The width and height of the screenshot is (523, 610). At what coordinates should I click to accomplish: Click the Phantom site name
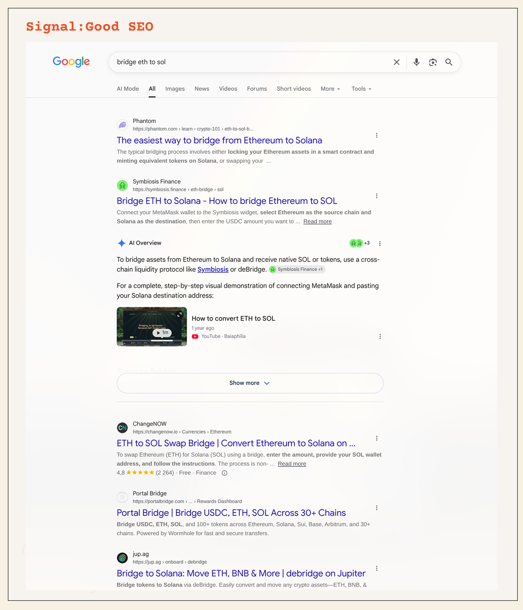coord(144,121)
